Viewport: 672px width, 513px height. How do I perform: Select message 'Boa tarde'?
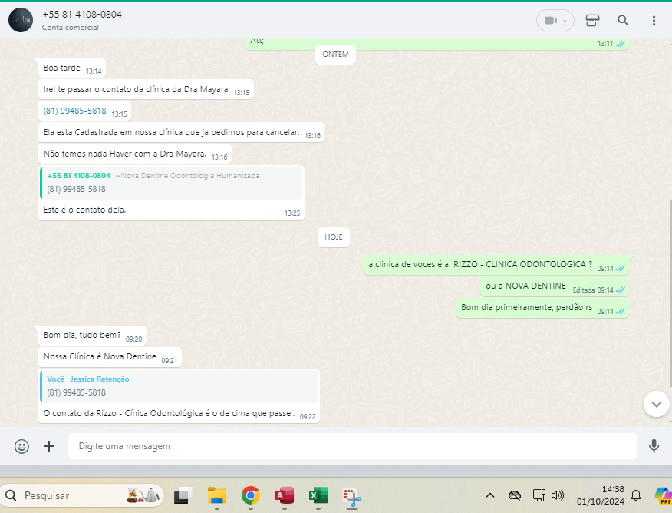[x=71, y=68]
